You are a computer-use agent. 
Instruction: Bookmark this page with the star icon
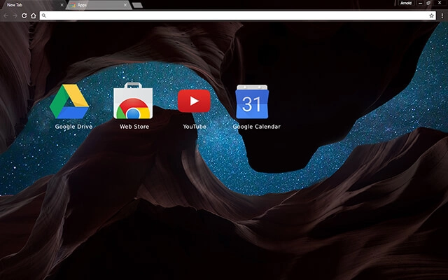tap(431, 15)
